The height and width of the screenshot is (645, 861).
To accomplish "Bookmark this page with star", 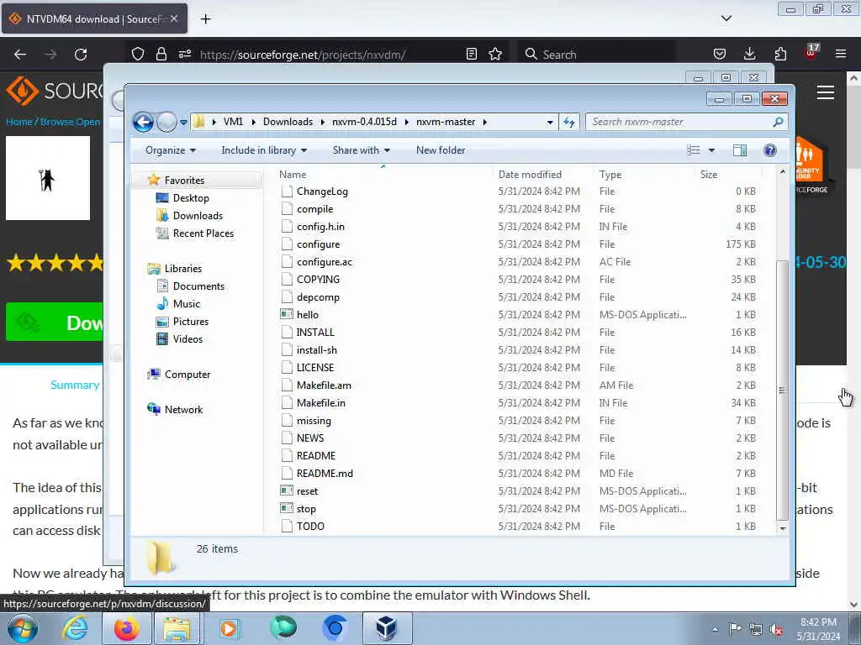I will [495, 55].
